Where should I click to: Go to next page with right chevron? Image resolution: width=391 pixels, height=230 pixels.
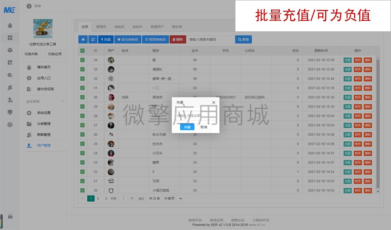click(x=106, y=199)
